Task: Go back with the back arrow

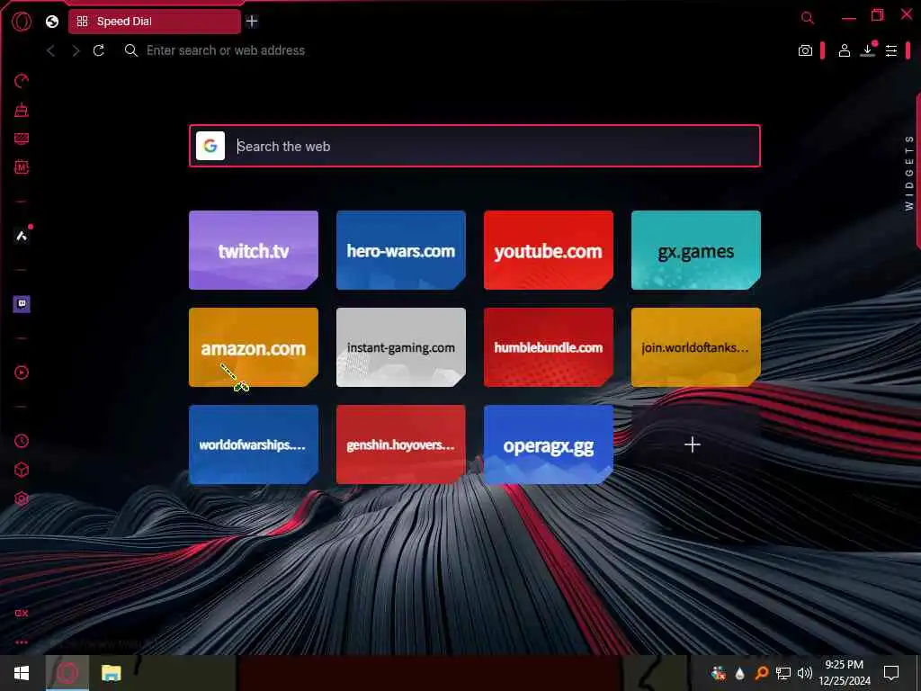Action: coord(51,51)
